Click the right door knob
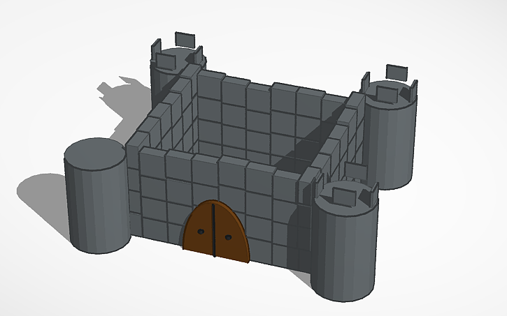 point(228,237)
